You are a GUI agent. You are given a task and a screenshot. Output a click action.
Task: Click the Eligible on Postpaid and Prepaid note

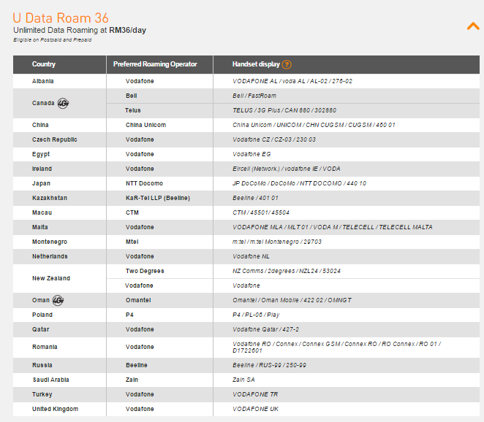click(x=52, y=39)
